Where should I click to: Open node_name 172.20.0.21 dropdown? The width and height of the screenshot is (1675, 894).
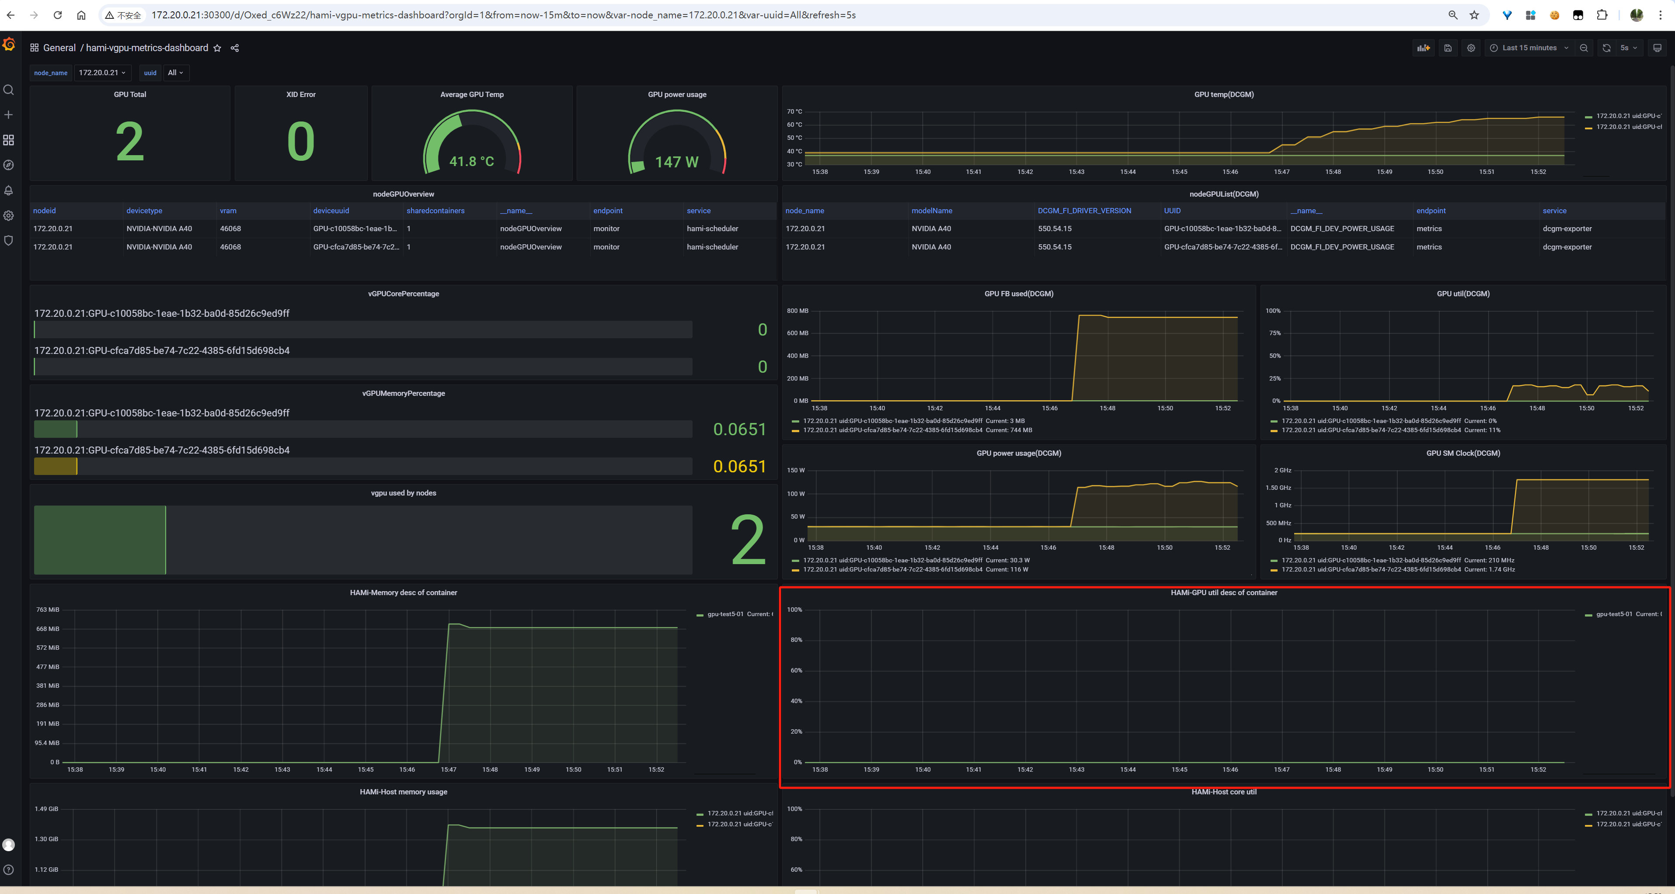102,73
